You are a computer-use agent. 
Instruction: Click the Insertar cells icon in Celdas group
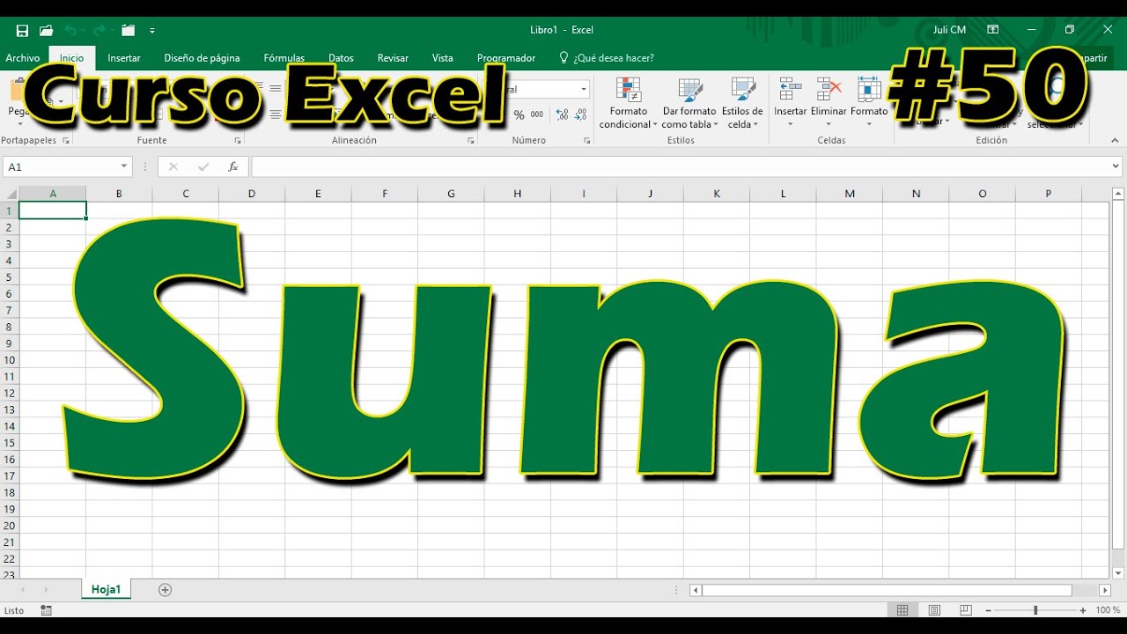[x=790, y=89]
